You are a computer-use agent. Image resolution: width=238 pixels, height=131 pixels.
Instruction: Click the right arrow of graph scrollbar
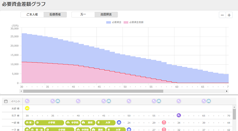pyautogui.click(x=227, y=91)
